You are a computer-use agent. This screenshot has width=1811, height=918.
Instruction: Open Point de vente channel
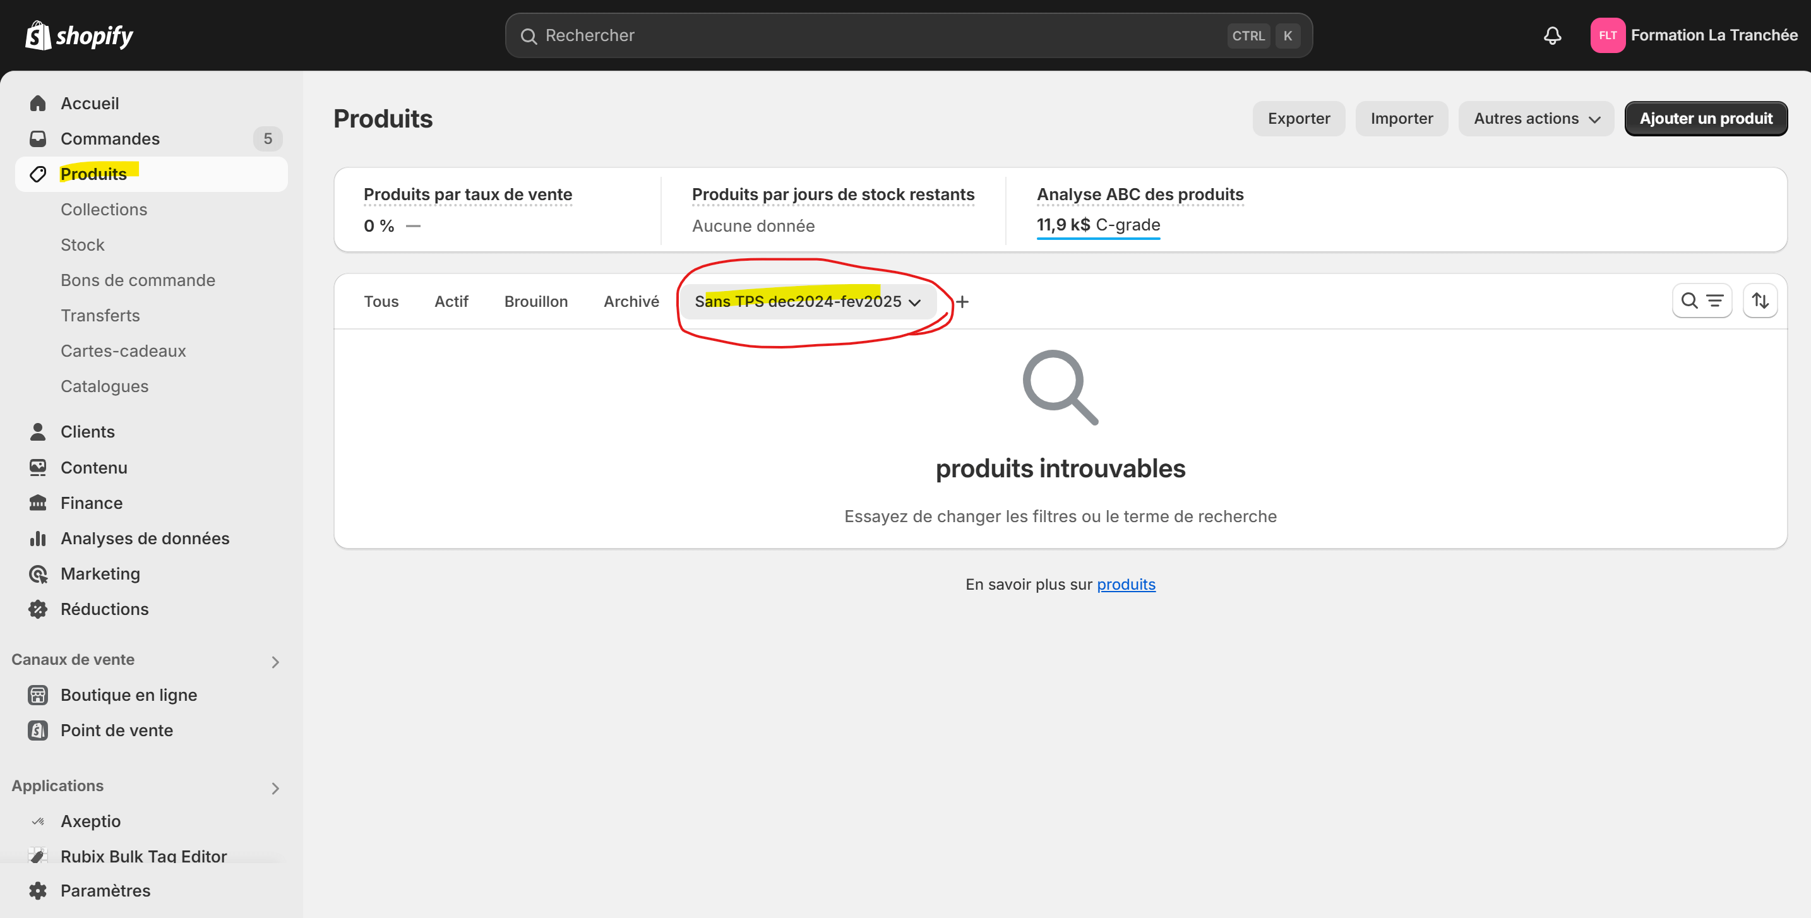117,730
